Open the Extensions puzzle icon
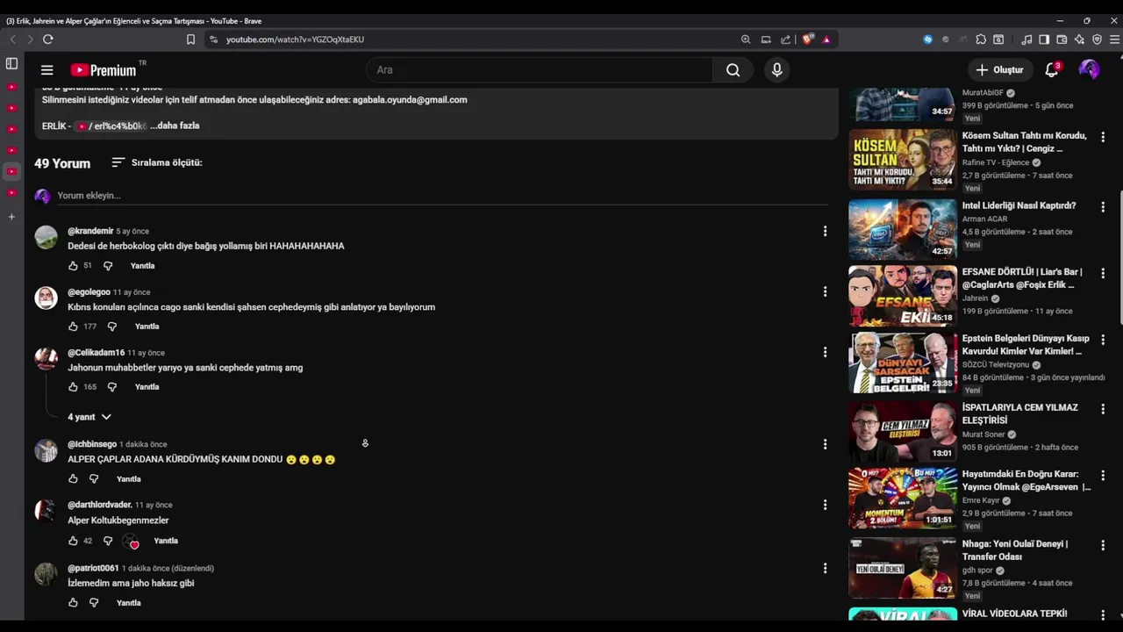The image size is (1123, 632). tap(981, 39)
